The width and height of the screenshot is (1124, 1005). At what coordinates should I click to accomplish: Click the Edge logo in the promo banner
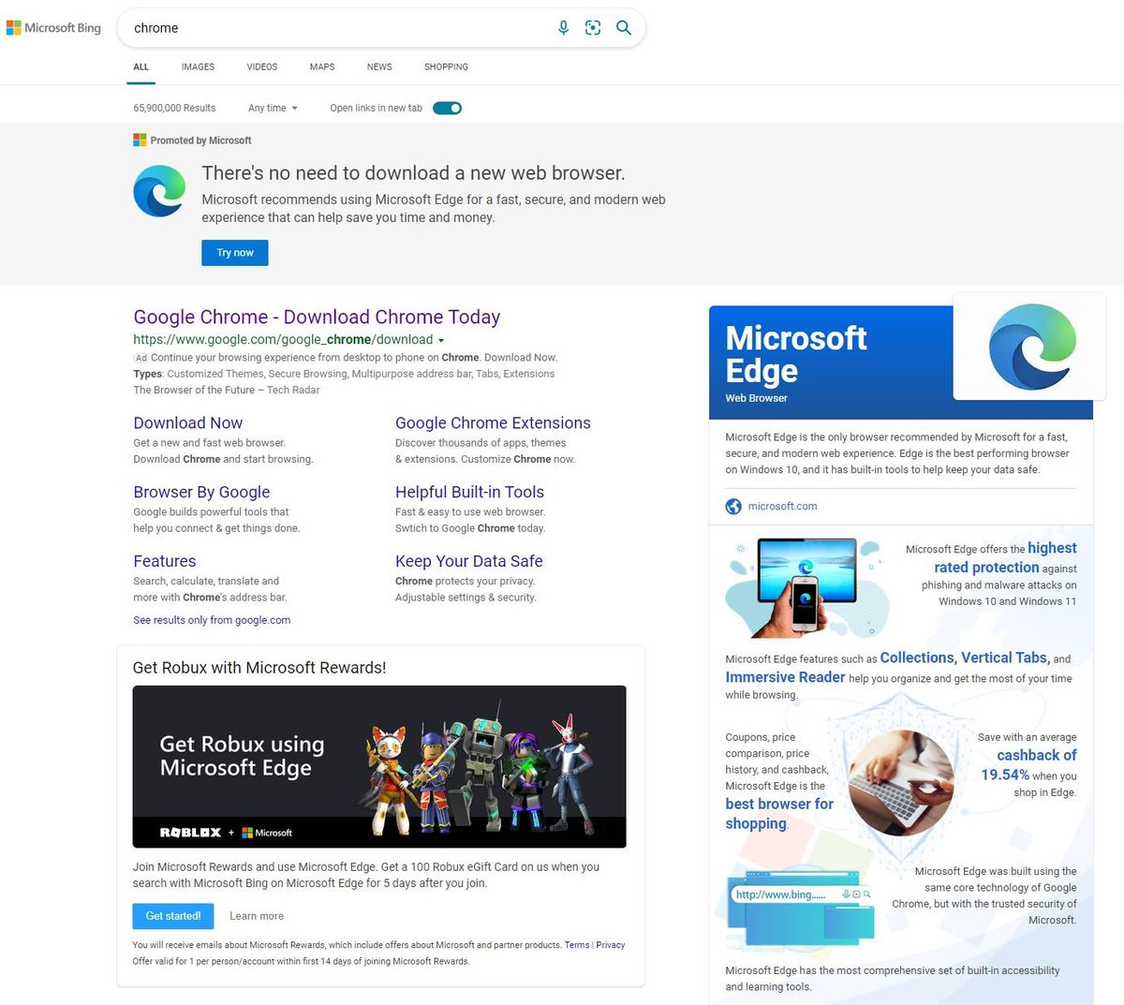point(159,191)
